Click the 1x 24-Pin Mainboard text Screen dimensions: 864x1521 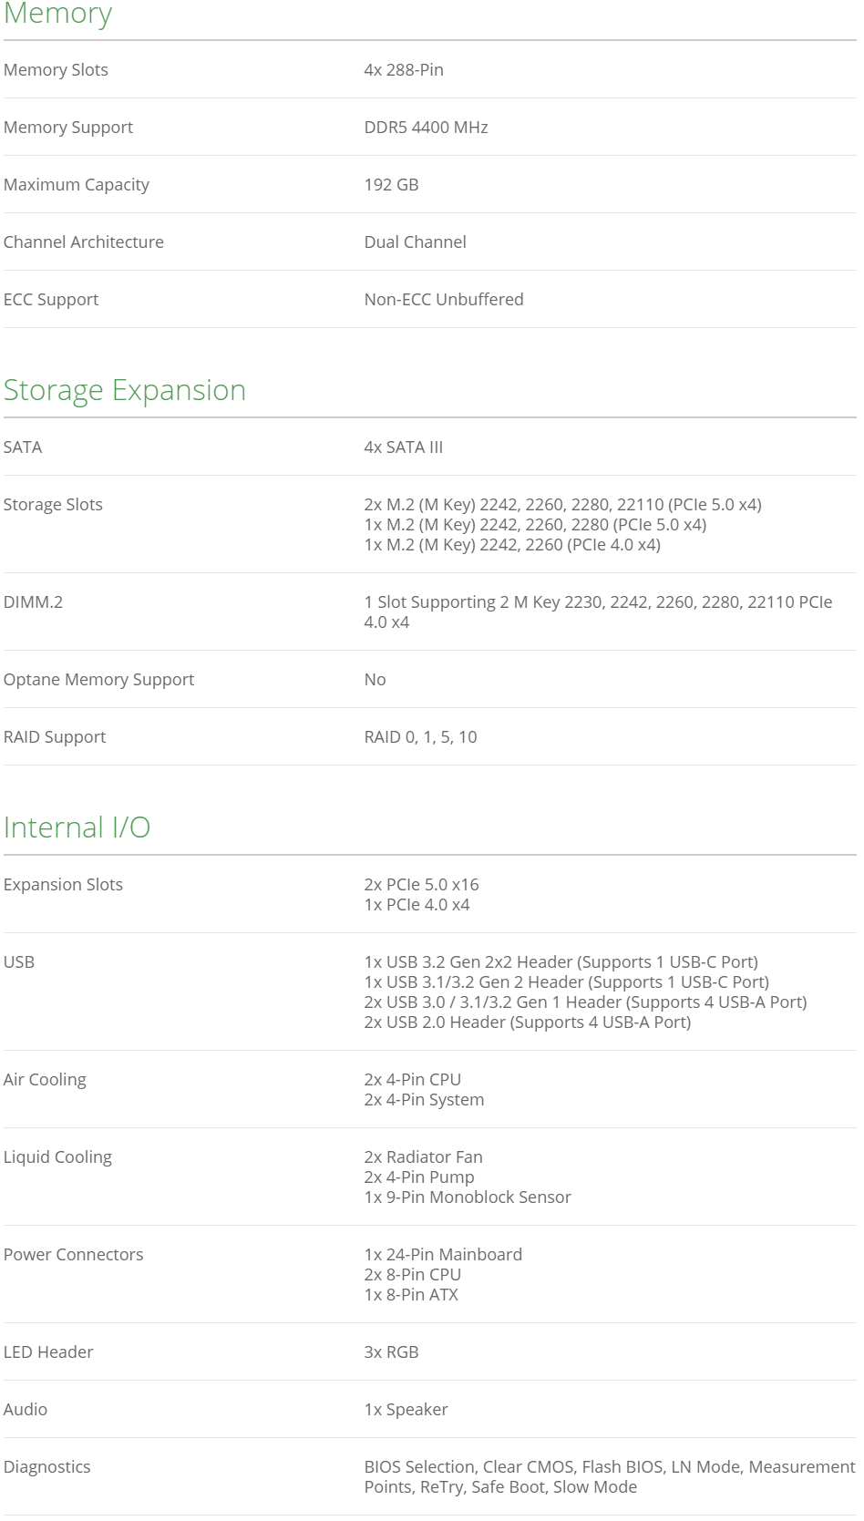click(x=443, y=1255)
